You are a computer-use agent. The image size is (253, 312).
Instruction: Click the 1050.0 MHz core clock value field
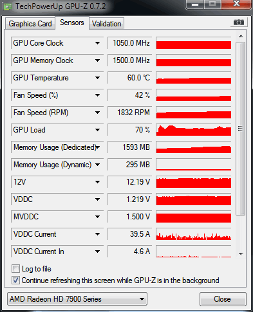tap(130, 43)
